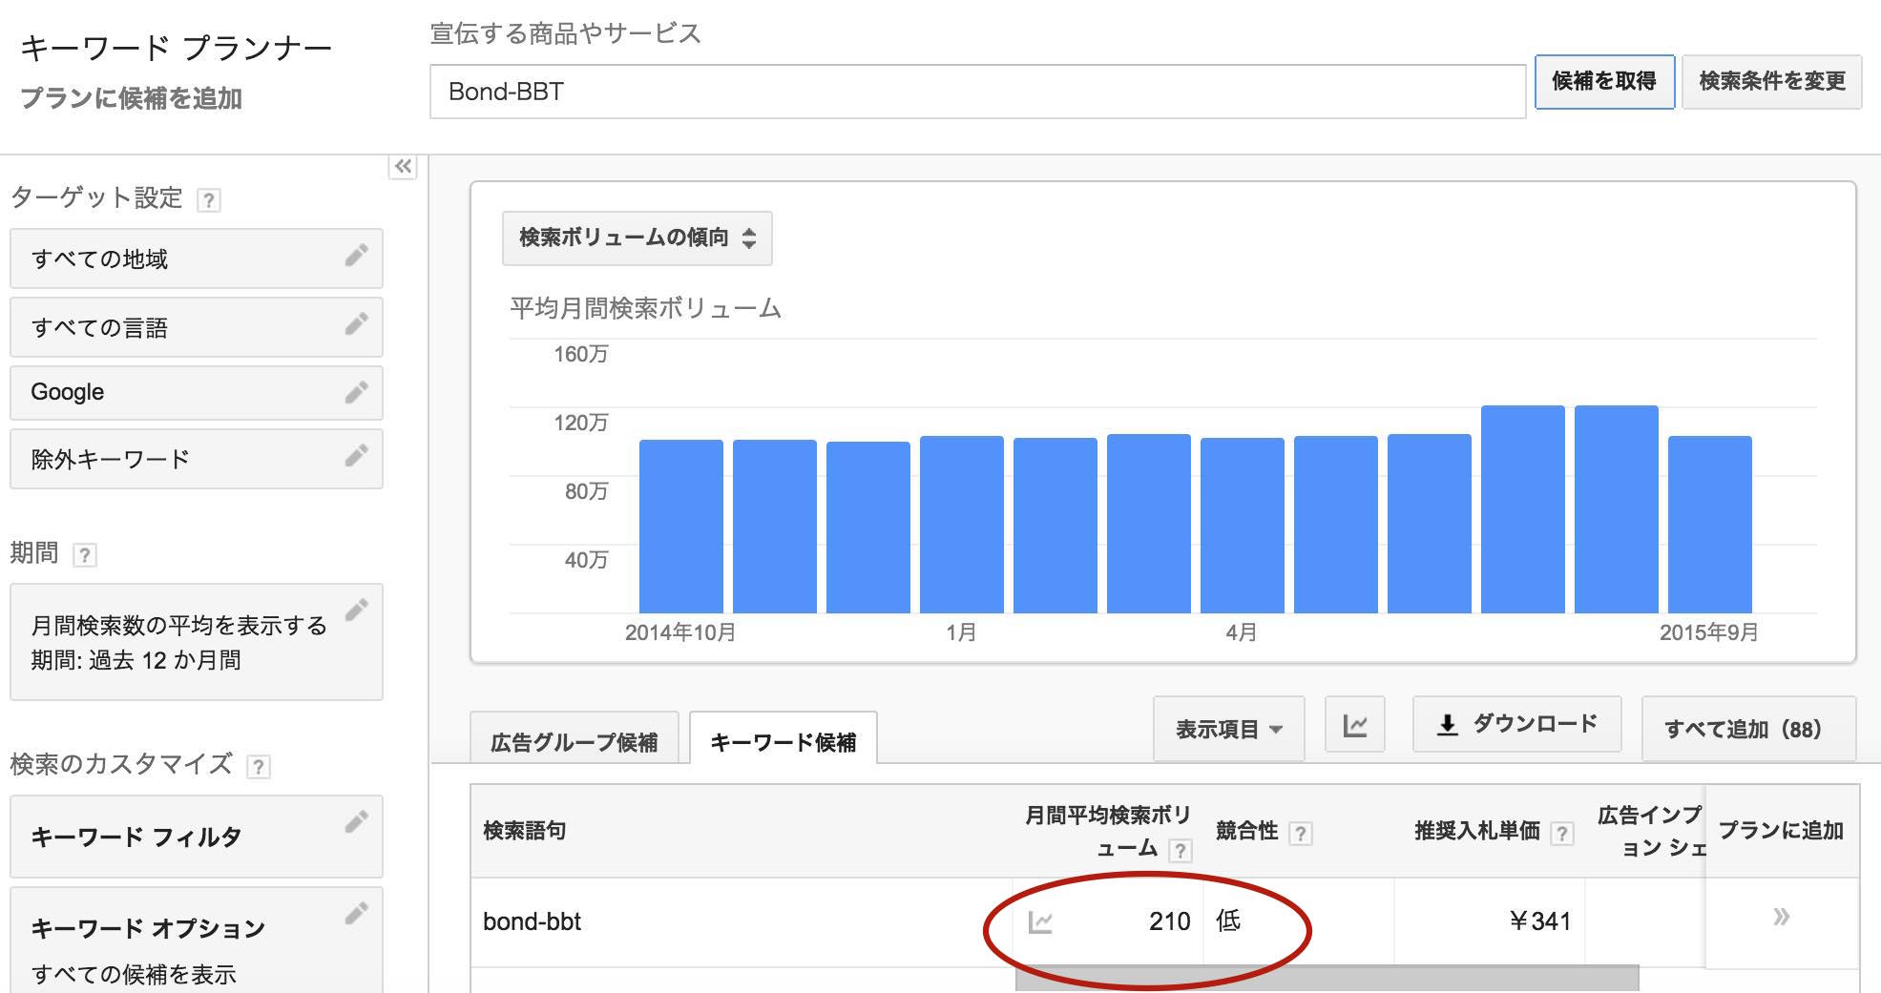Screen dimensions: 1881x993
Task: Click the Bond-BBT product input field
Action: (977, 92)
